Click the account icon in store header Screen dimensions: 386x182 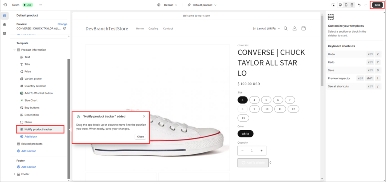[294, 29]
